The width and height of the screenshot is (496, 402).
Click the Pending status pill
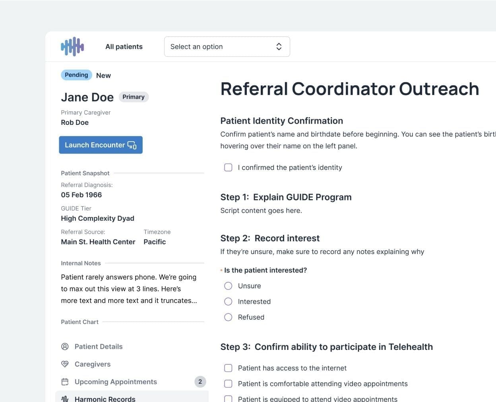pyautogui.click(x=76, y=75)
